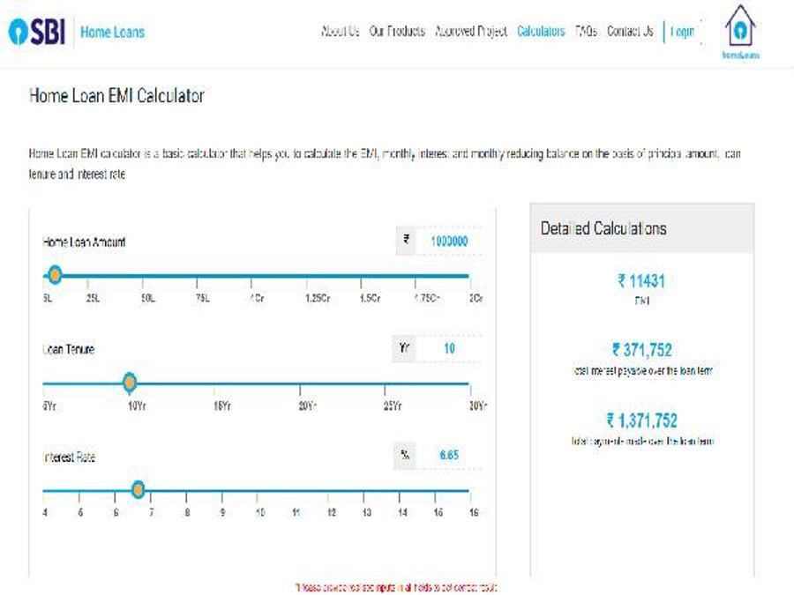Open the Contact Us page
Screen dimensions: 794x595
point(630,32)
